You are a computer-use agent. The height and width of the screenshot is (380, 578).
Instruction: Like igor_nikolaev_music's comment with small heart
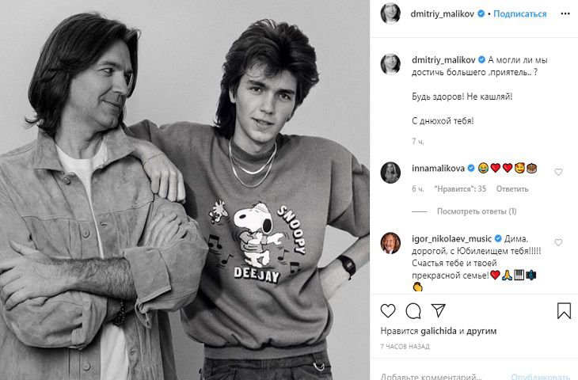558,242
